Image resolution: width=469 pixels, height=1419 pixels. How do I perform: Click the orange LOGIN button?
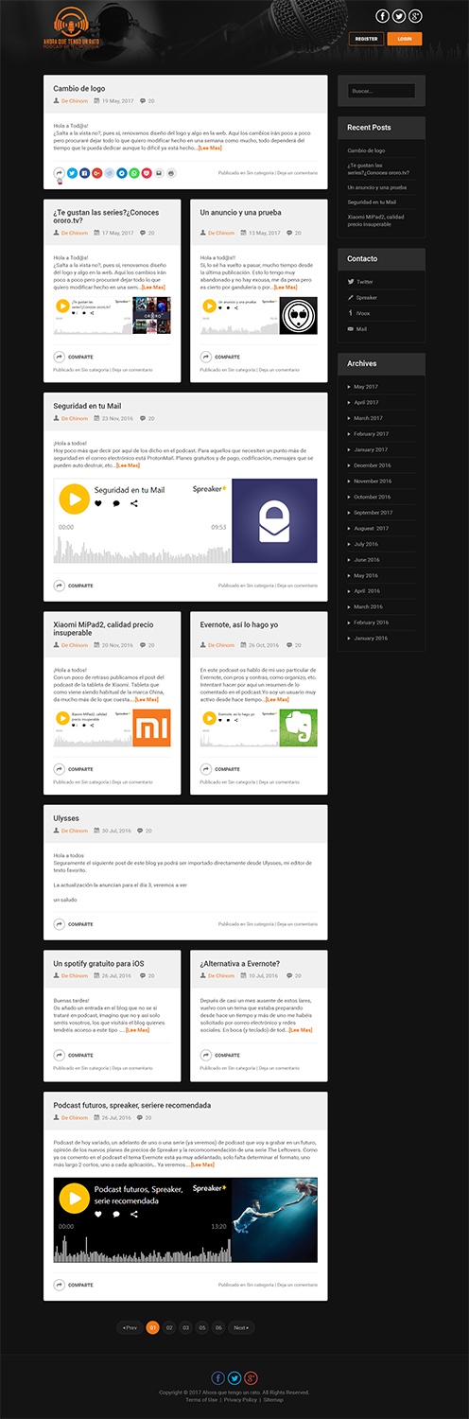405,39
